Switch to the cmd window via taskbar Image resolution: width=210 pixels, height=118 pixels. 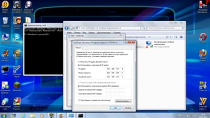point(80,115)
